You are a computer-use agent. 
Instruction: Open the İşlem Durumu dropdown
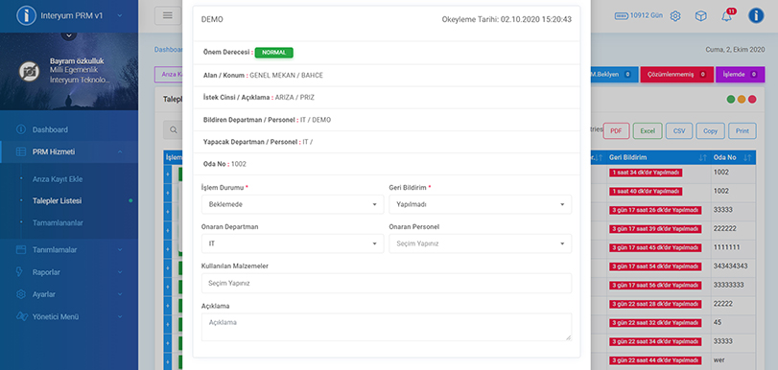(x=293, y=204)
